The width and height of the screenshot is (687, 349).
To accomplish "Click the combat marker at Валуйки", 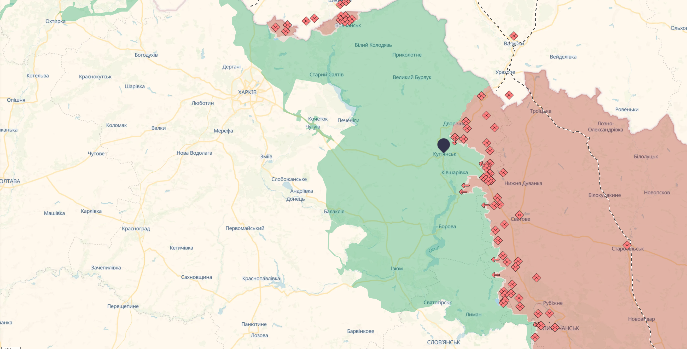I will tap(514, 36).
